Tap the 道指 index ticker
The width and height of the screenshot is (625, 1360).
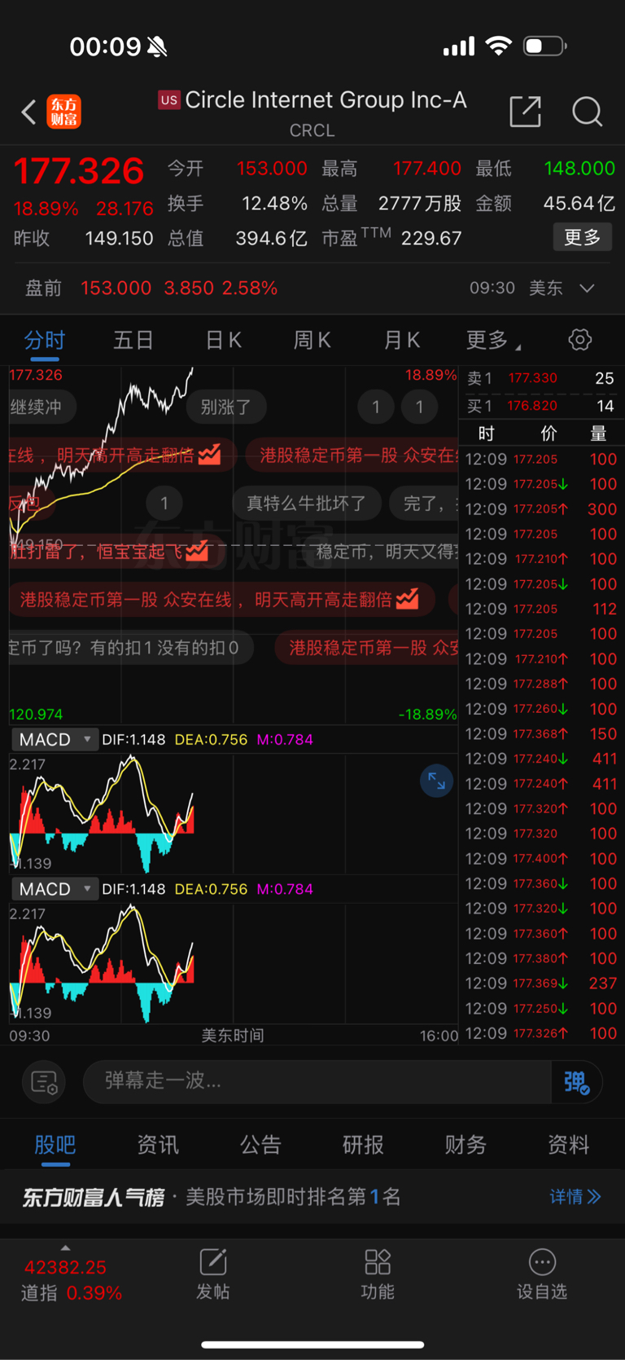point(72,1280)
